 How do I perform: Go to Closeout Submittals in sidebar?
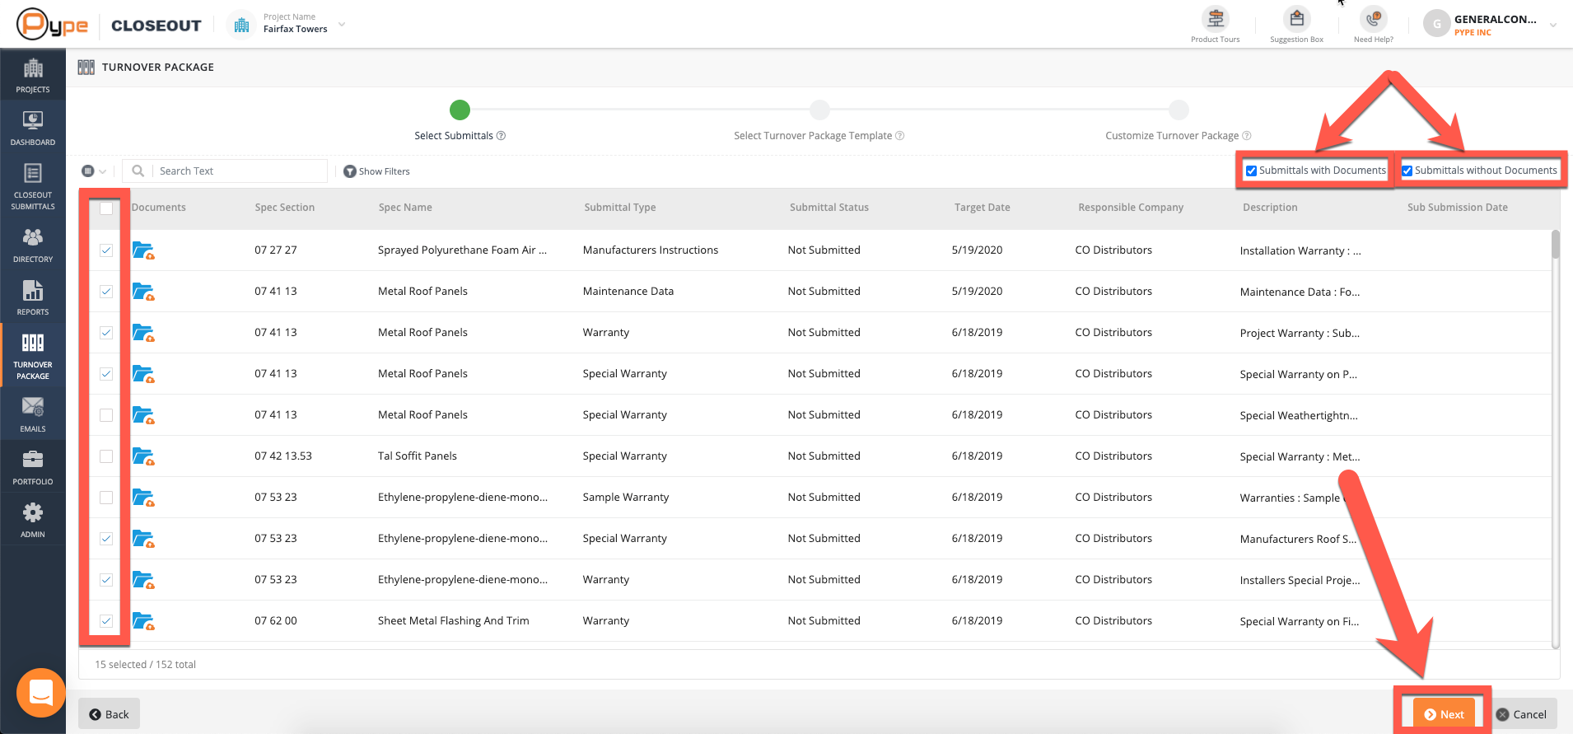33,185
